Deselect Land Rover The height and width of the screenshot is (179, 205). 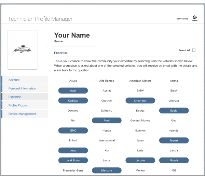[x=73, y=161]
